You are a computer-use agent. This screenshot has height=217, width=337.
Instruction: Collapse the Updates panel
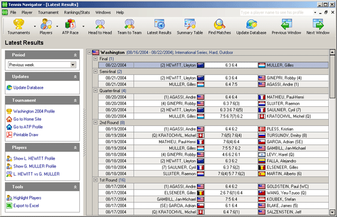(75, 77)
